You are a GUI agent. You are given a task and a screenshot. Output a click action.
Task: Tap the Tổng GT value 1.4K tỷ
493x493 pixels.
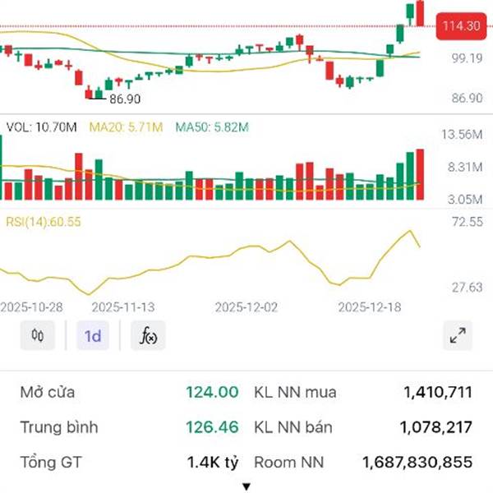click(x=213, y=463)
